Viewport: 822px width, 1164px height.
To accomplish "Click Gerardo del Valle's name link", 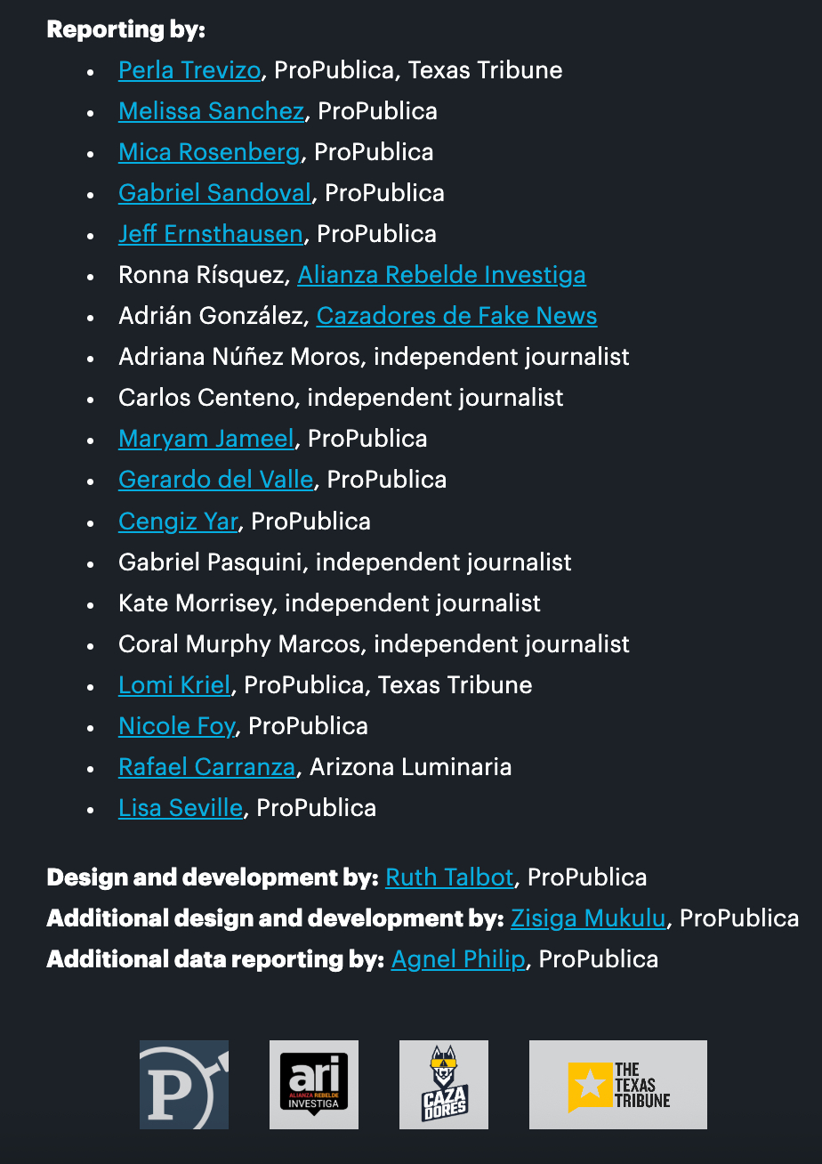I will click(x=216, y=480).
